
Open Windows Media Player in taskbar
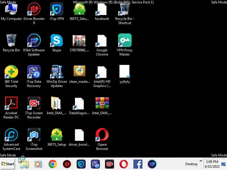(x=38, y=164)
